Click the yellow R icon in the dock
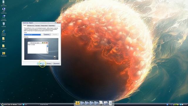 coord(77,103)
